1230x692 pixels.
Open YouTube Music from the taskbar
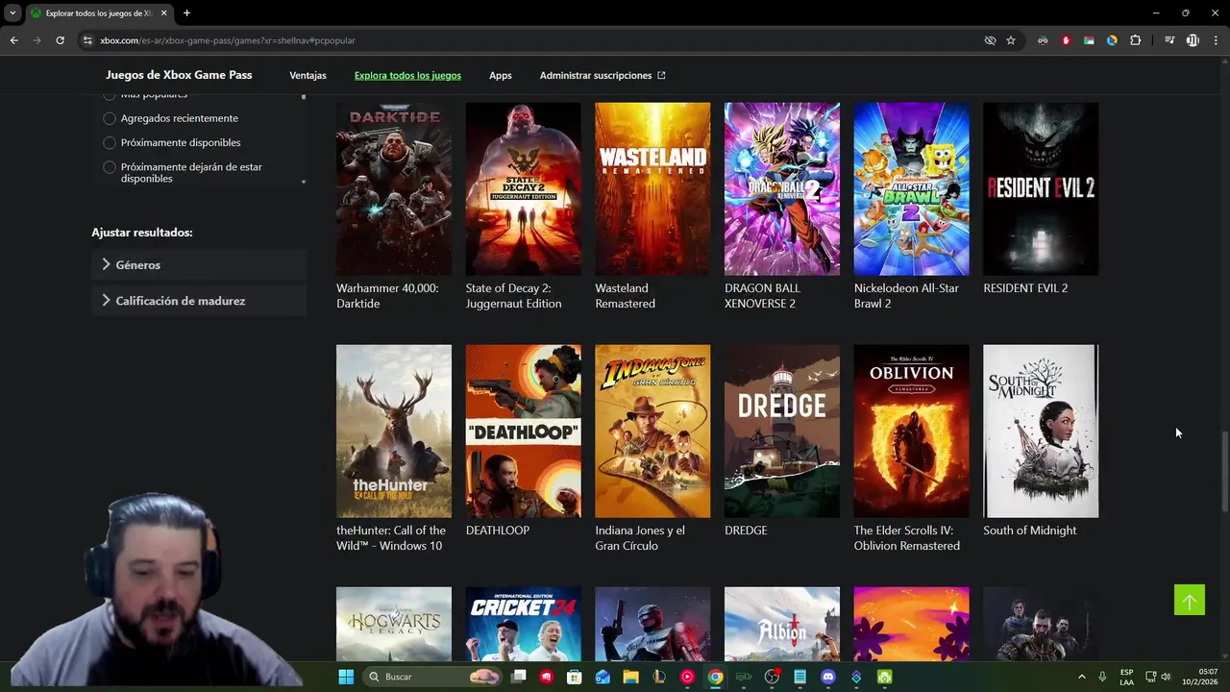pyautogui.click(x=687, y=677)
